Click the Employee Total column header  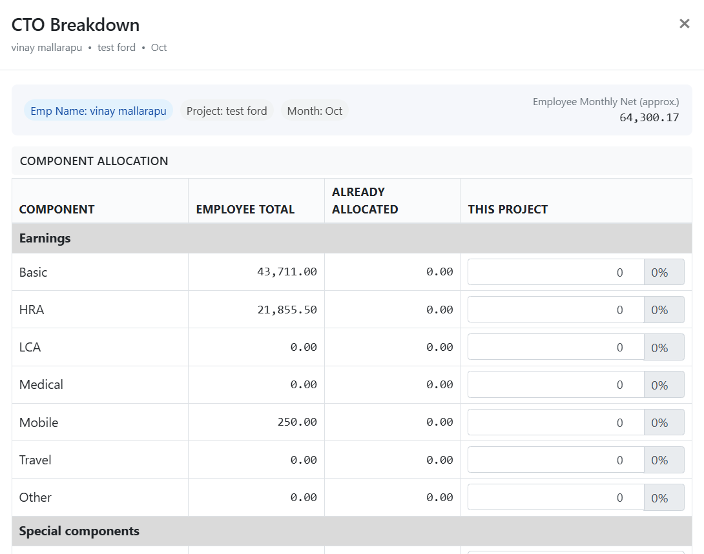pos(245,209)
